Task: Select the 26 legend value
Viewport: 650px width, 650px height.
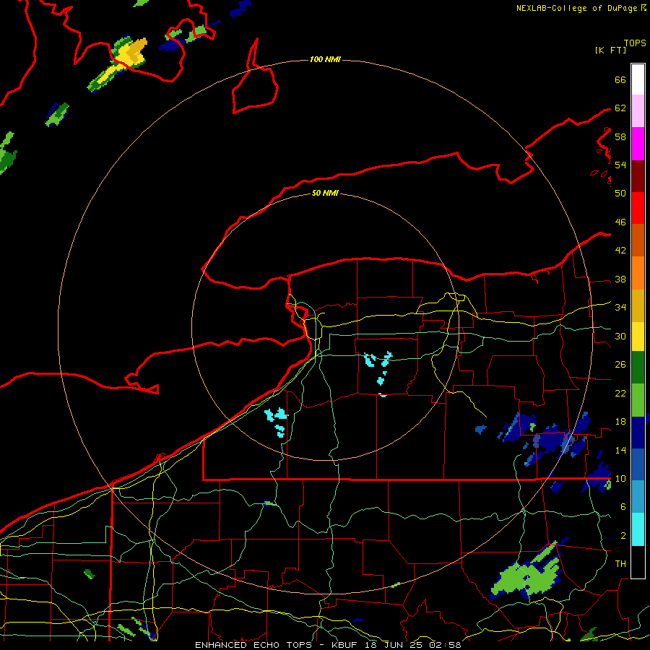Action: tap(620, 365)
